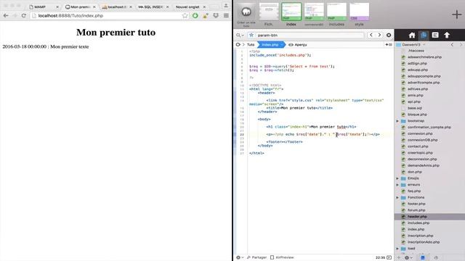Screen dimensions: 465x261
Task: Go back in the browser
Action: click(x=6, y=15)
